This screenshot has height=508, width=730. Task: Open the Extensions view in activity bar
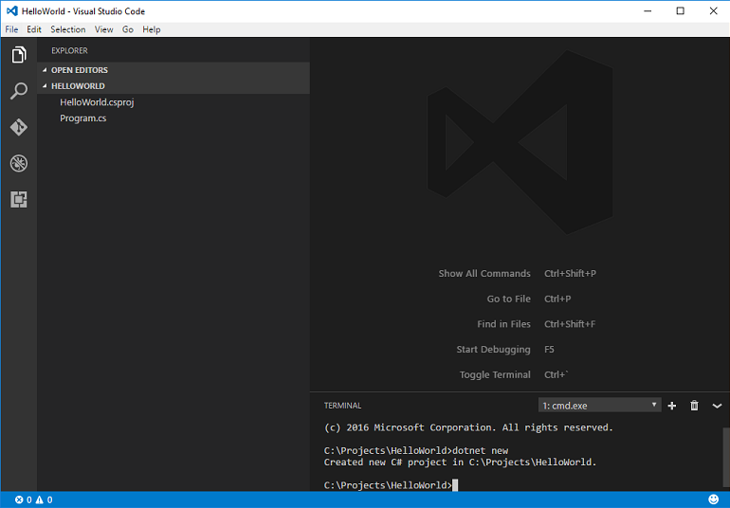pyautogui.click(x=19, y=199)
